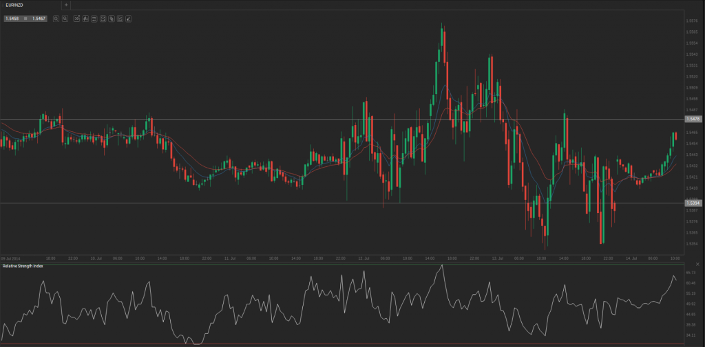Open the chart template icon
The width and height of the screenshot is (705, 347).
tap(120, 19)
